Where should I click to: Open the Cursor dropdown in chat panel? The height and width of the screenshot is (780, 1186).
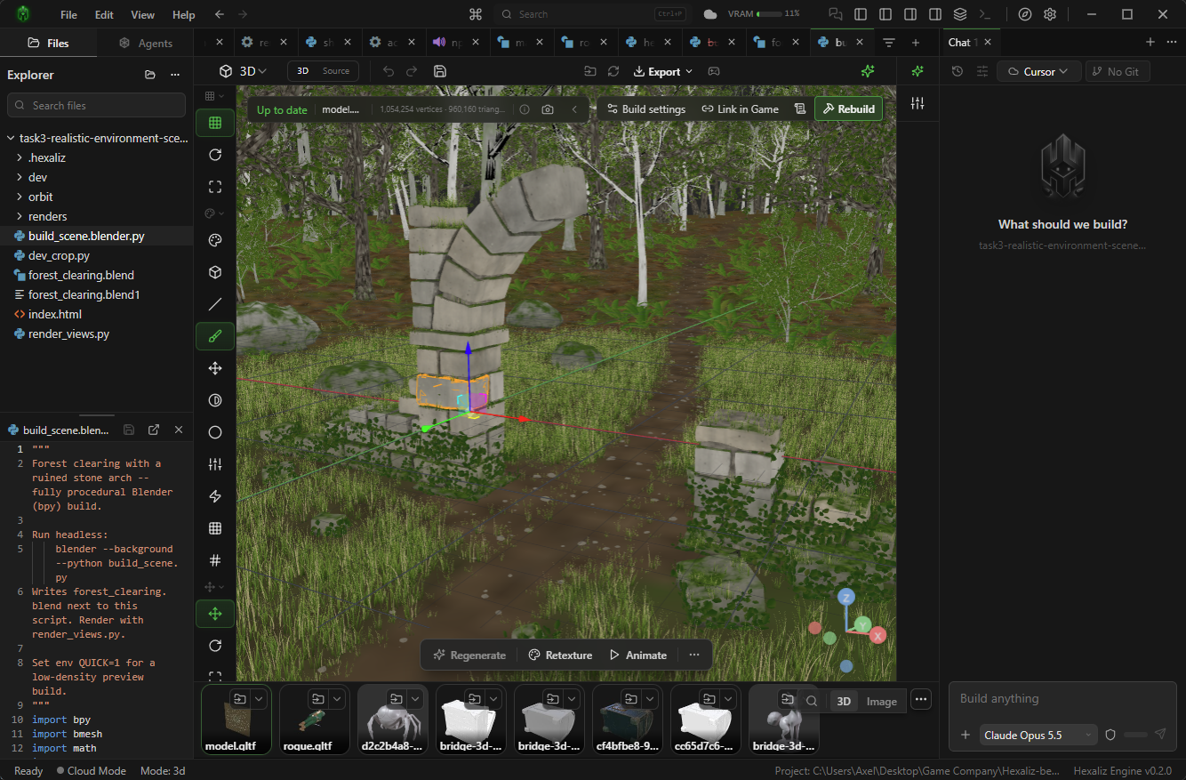pyautogui.click(x=1039, y=71)
